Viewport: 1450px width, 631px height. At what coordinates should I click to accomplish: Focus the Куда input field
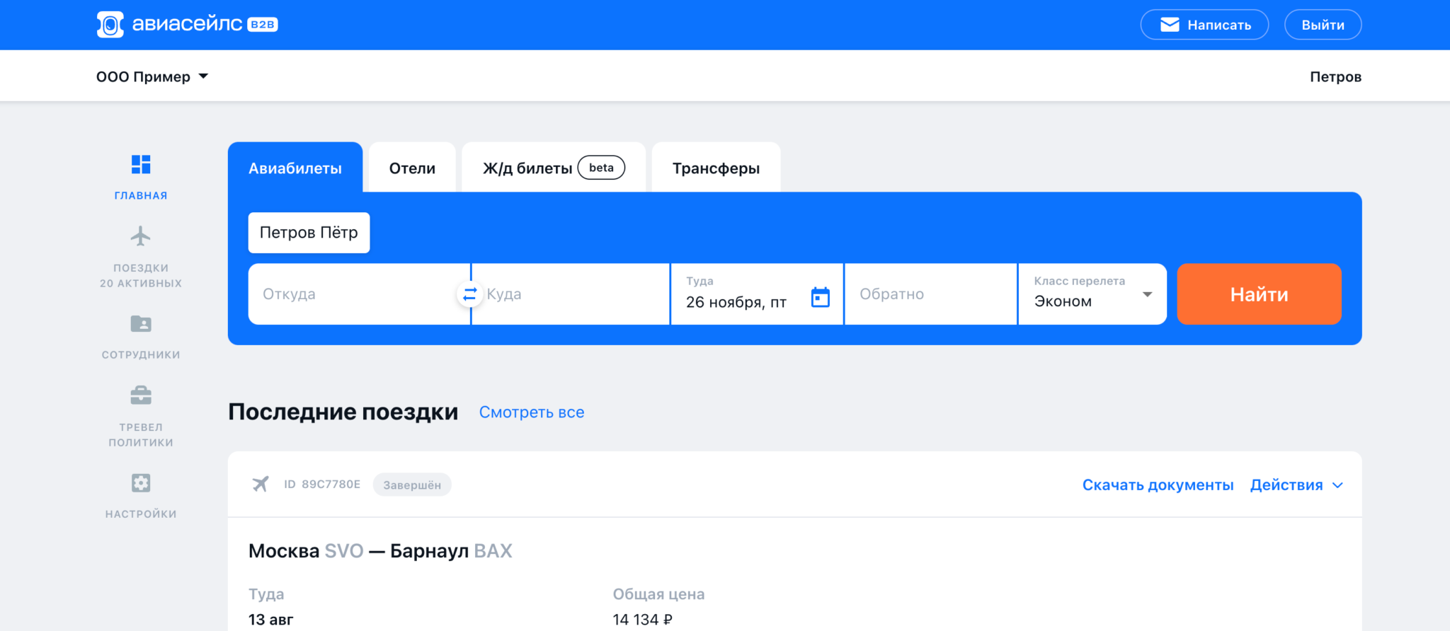(571, 294)
